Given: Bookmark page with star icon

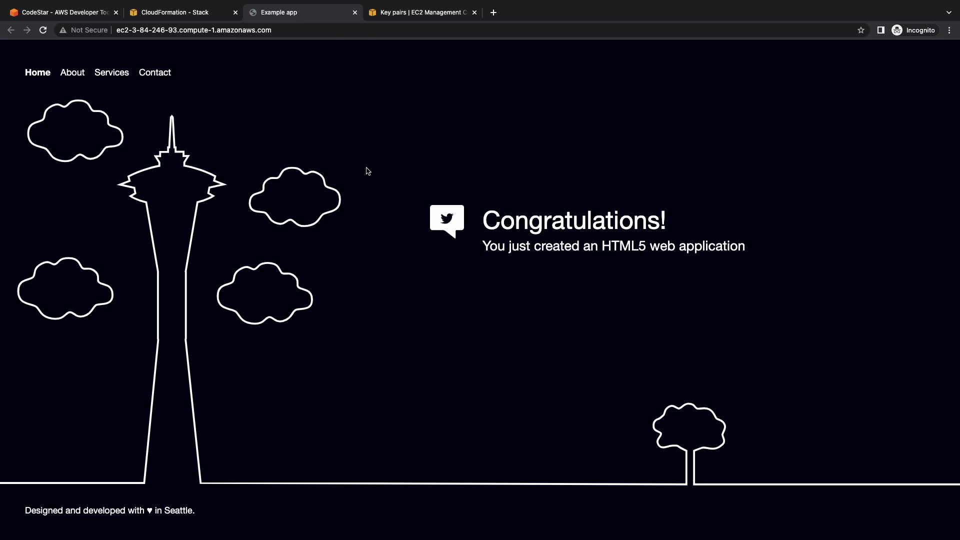Looking at the screenshot, I should 860,30.
